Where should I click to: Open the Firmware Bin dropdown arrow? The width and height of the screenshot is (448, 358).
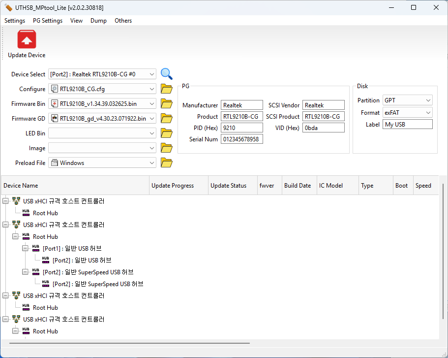(x=152, y=103)
